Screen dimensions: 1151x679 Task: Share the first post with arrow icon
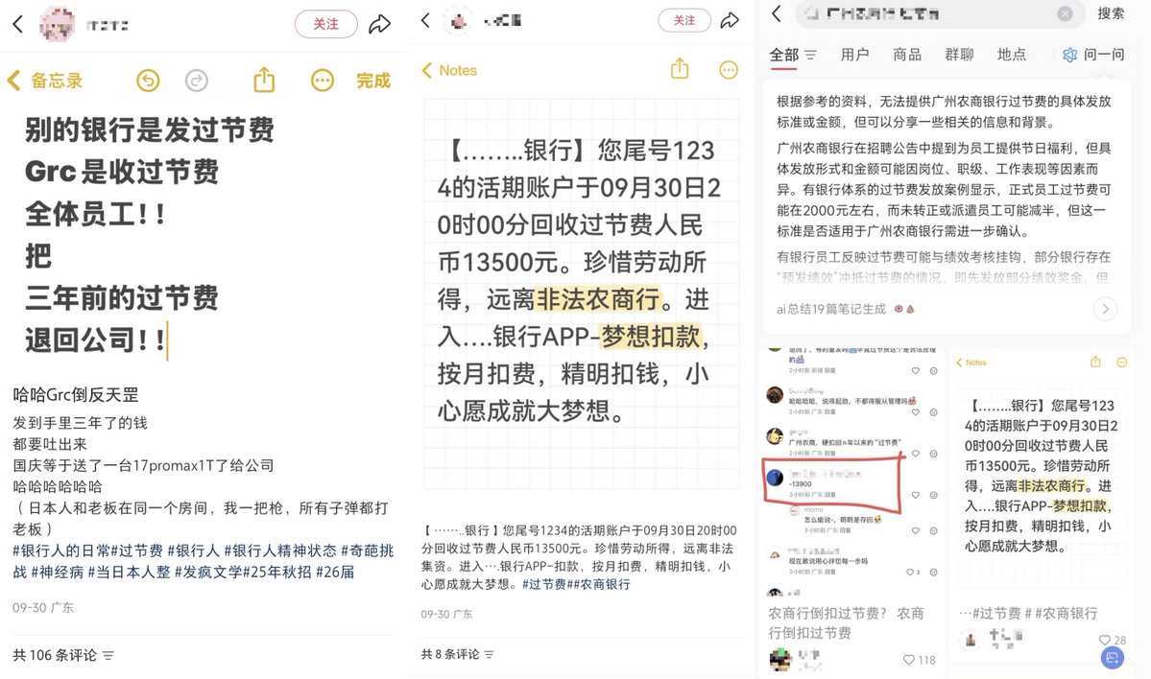click(x=379, y=24)
